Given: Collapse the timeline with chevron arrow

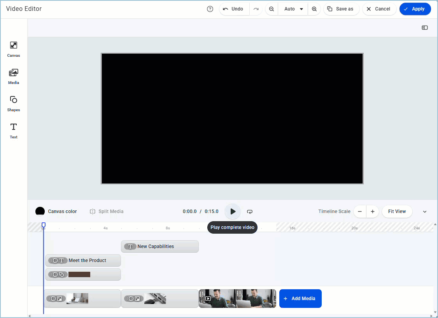Looking at the screenshot, I should click(425, 211).
